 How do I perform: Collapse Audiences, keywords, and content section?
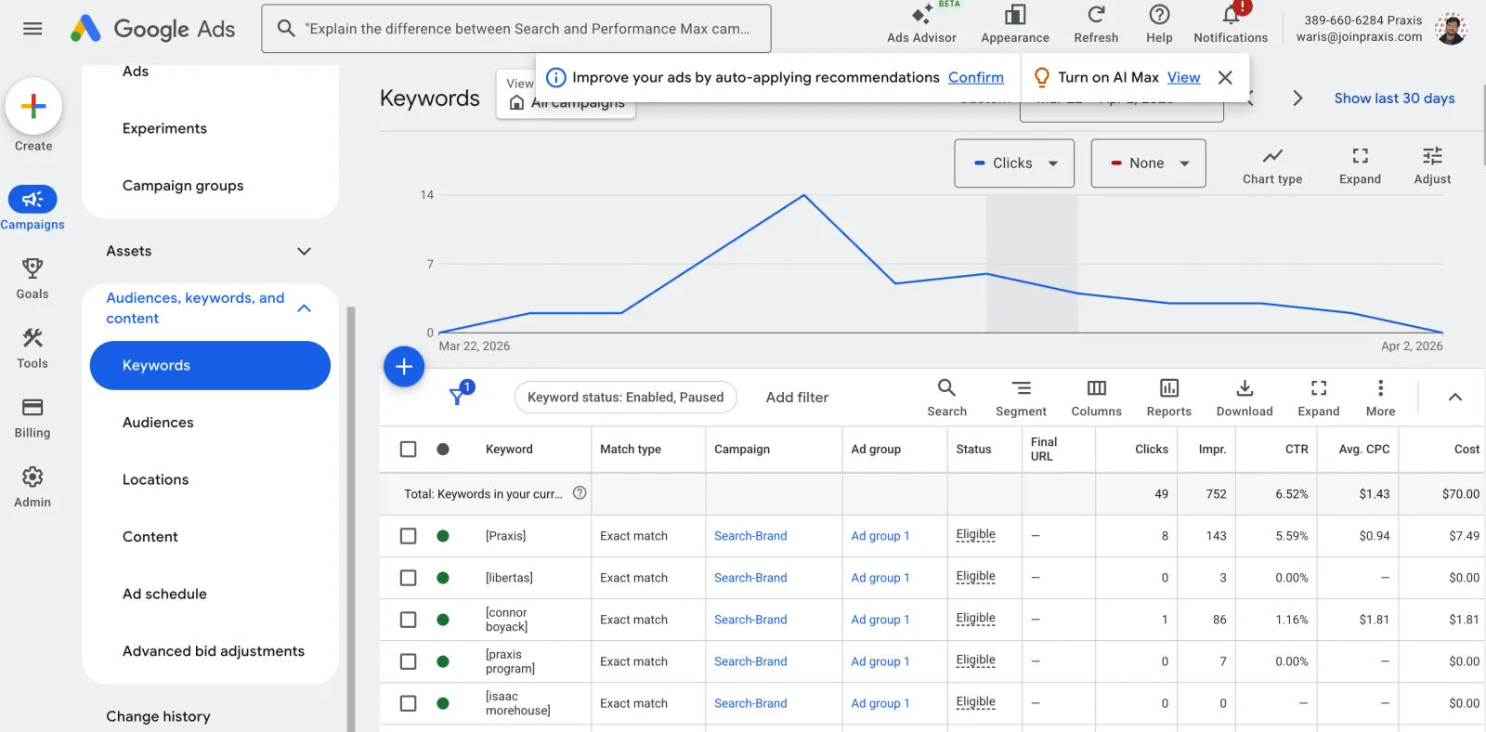(x=304, y=308)
